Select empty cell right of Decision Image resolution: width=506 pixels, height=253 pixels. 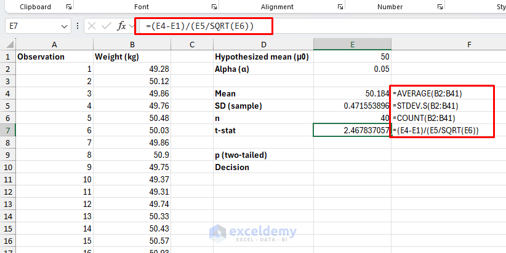(x=352, y=167)
